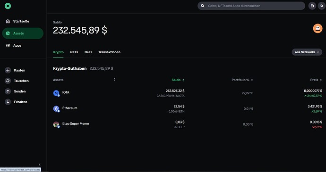Click the IOTA price 0,0000077 $
326x172 pixels.
tap(313, 90)
